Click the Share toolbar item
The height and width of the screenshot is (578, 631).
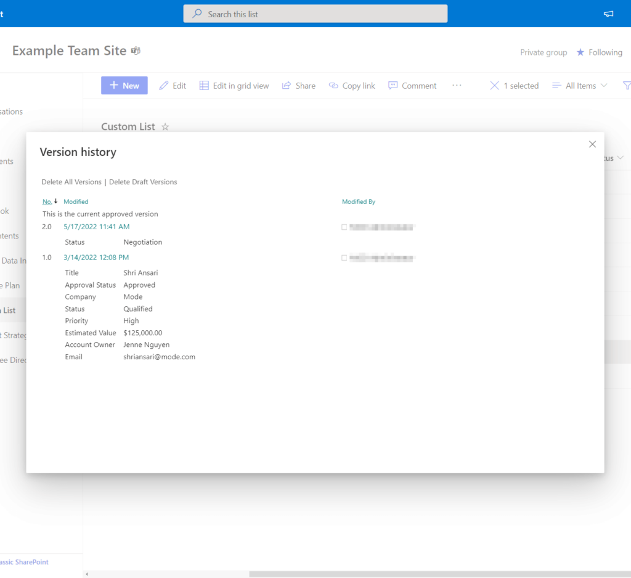pyautogui.click(x=299, y=85)
